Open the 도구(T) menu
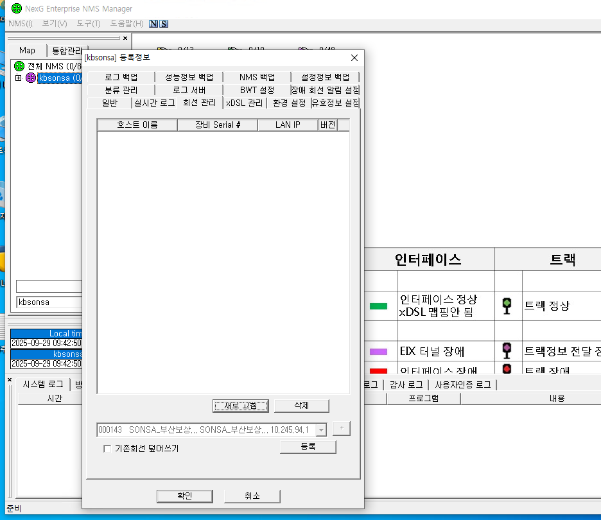 pyautogui.click(x=88, y=24)
